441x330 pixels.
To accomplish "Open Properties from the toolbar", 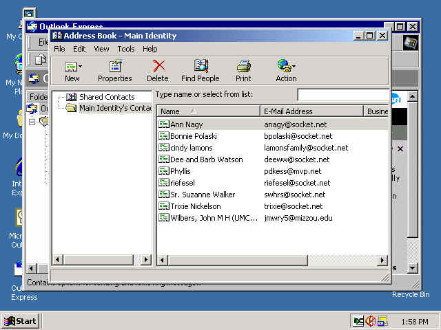I will click(x=115, y=70).
